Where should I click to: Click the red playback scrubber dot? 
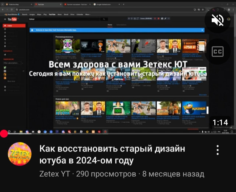click(x=4, y=133)
